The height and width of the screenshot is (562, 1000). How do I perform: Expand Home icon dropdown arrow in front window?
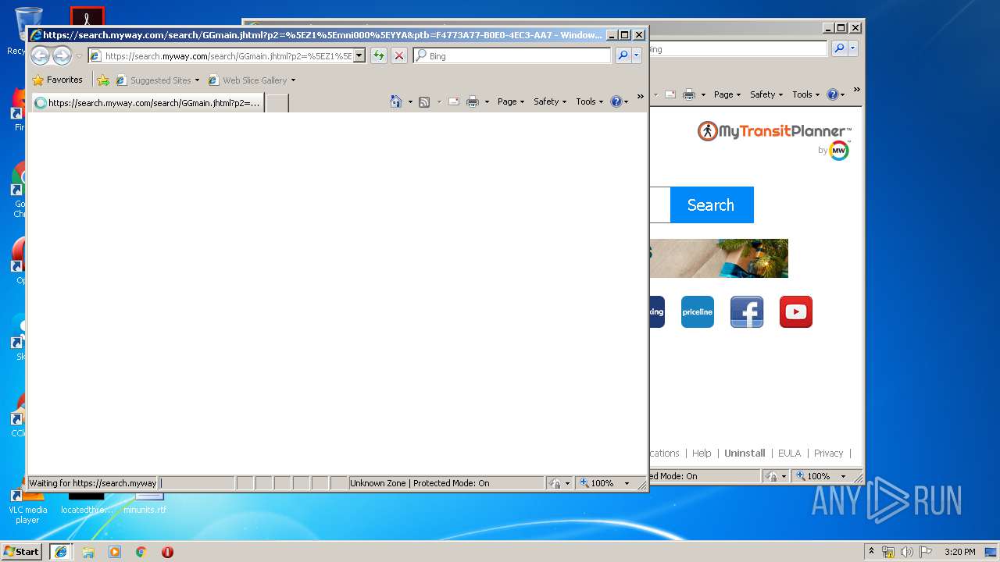click(x=410, y=101)
